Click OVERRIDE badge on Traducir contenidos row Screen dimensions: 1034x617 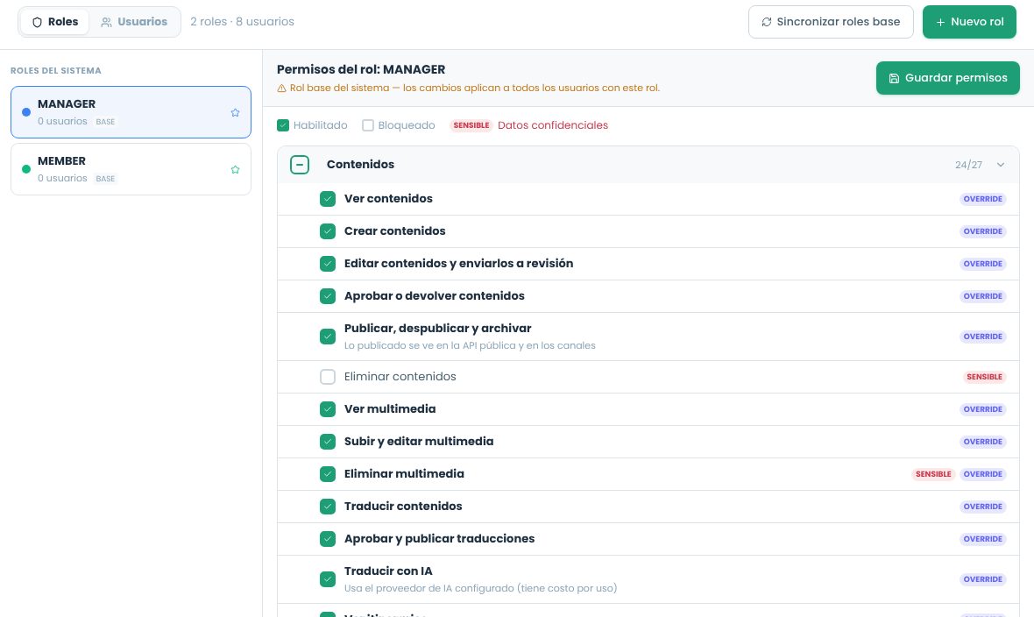click(982, 507)
